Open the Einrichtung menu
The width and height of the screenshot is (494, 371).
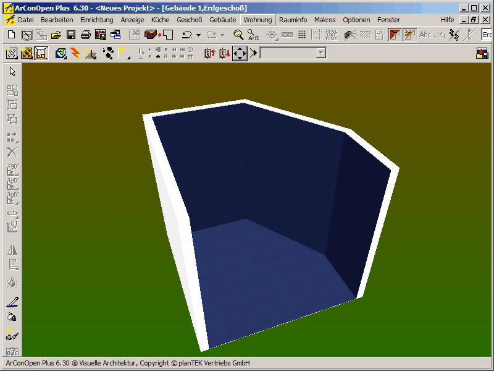pyautogui.click(x=96, y=20)
